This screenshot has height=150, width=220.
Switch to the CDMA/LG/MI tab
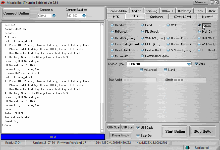click(182, 17)
